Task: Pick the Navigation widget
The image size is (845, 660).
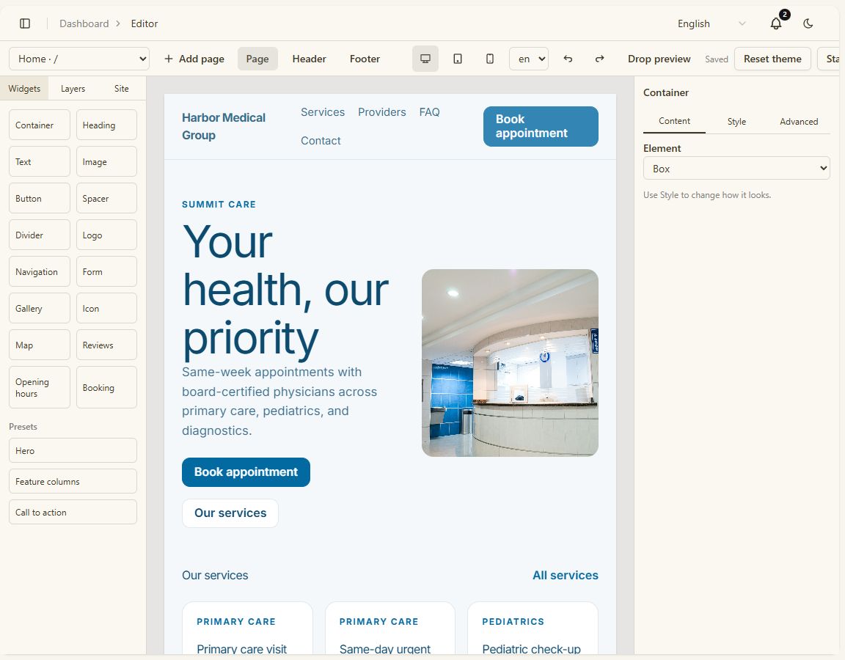Action: pos(40,271)
